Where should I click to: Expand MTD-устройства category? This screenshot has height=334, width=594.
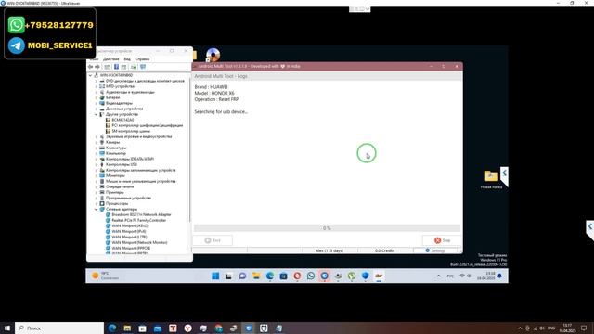pyautogui.click(x=97, y=86)
